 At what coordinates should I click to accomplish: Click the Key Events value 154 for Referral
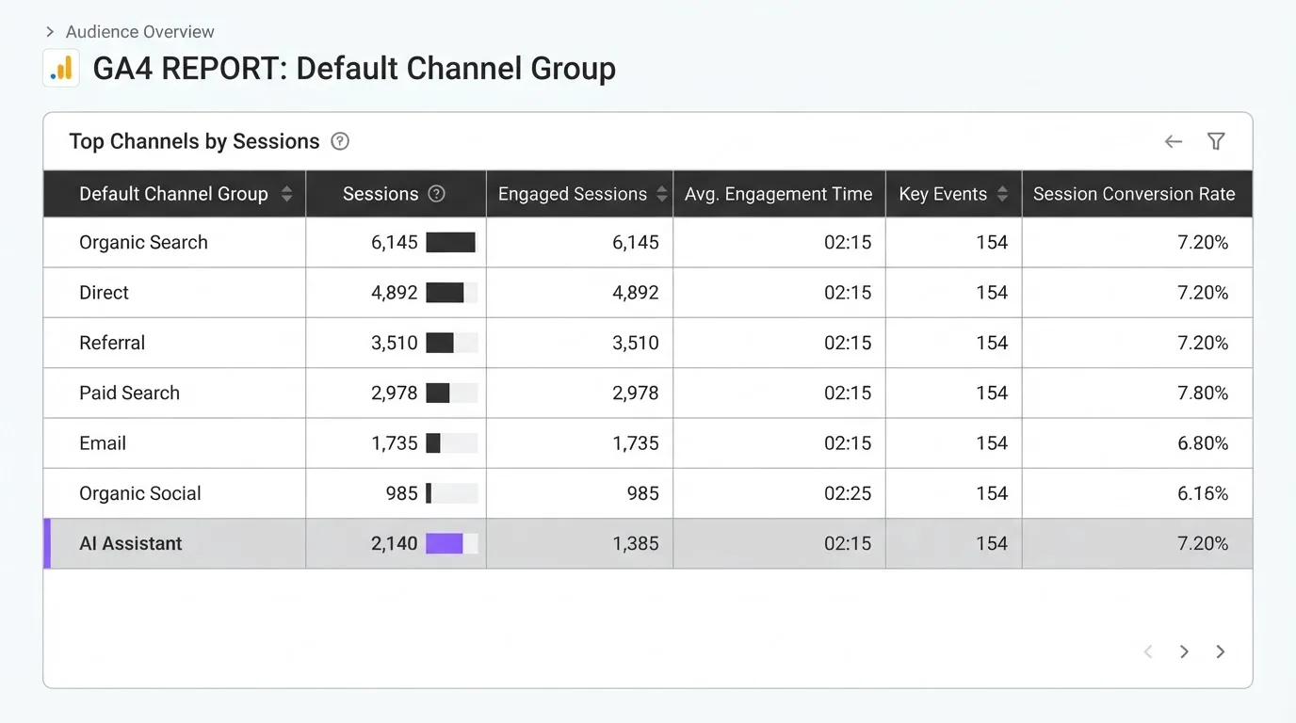pos(992,343)
